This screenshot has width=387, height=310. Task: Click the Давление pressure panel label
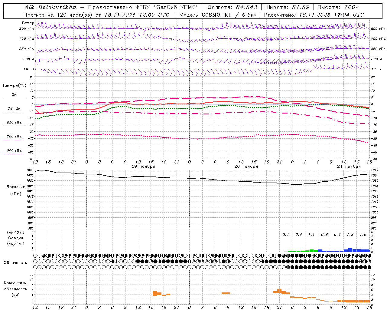click(x=15, y=187)
